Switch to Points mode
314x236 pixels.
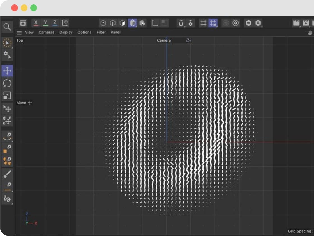103,23
